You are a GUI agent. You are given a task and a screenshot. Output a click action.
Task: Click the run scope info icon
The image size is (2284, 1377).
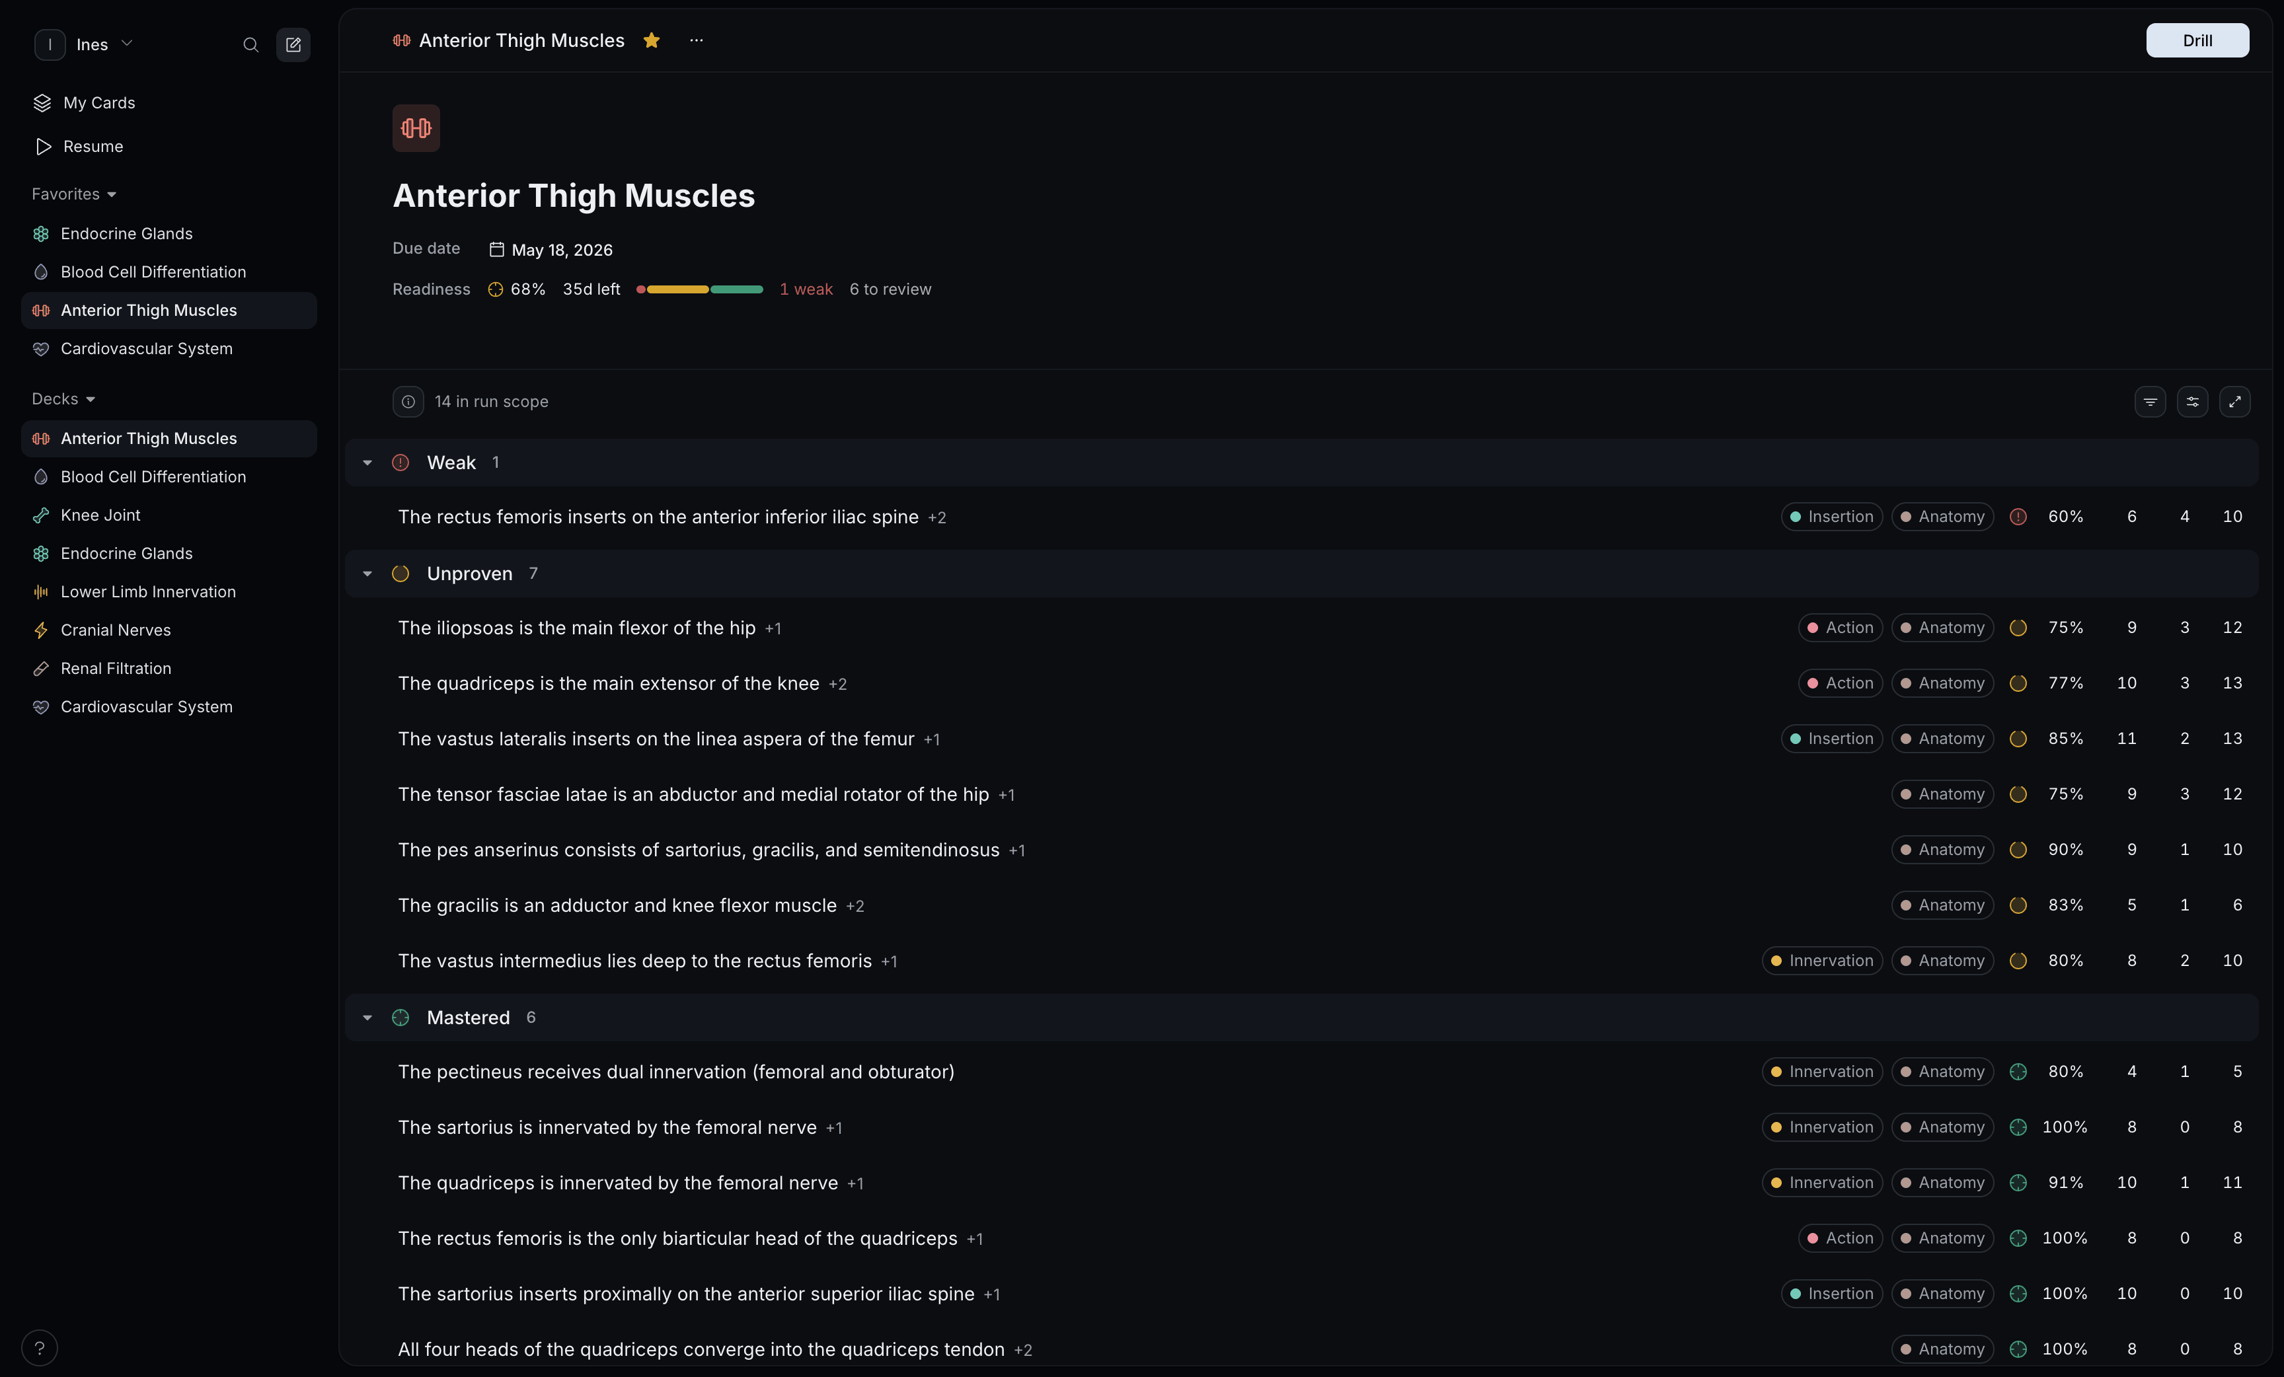[408, 401]
